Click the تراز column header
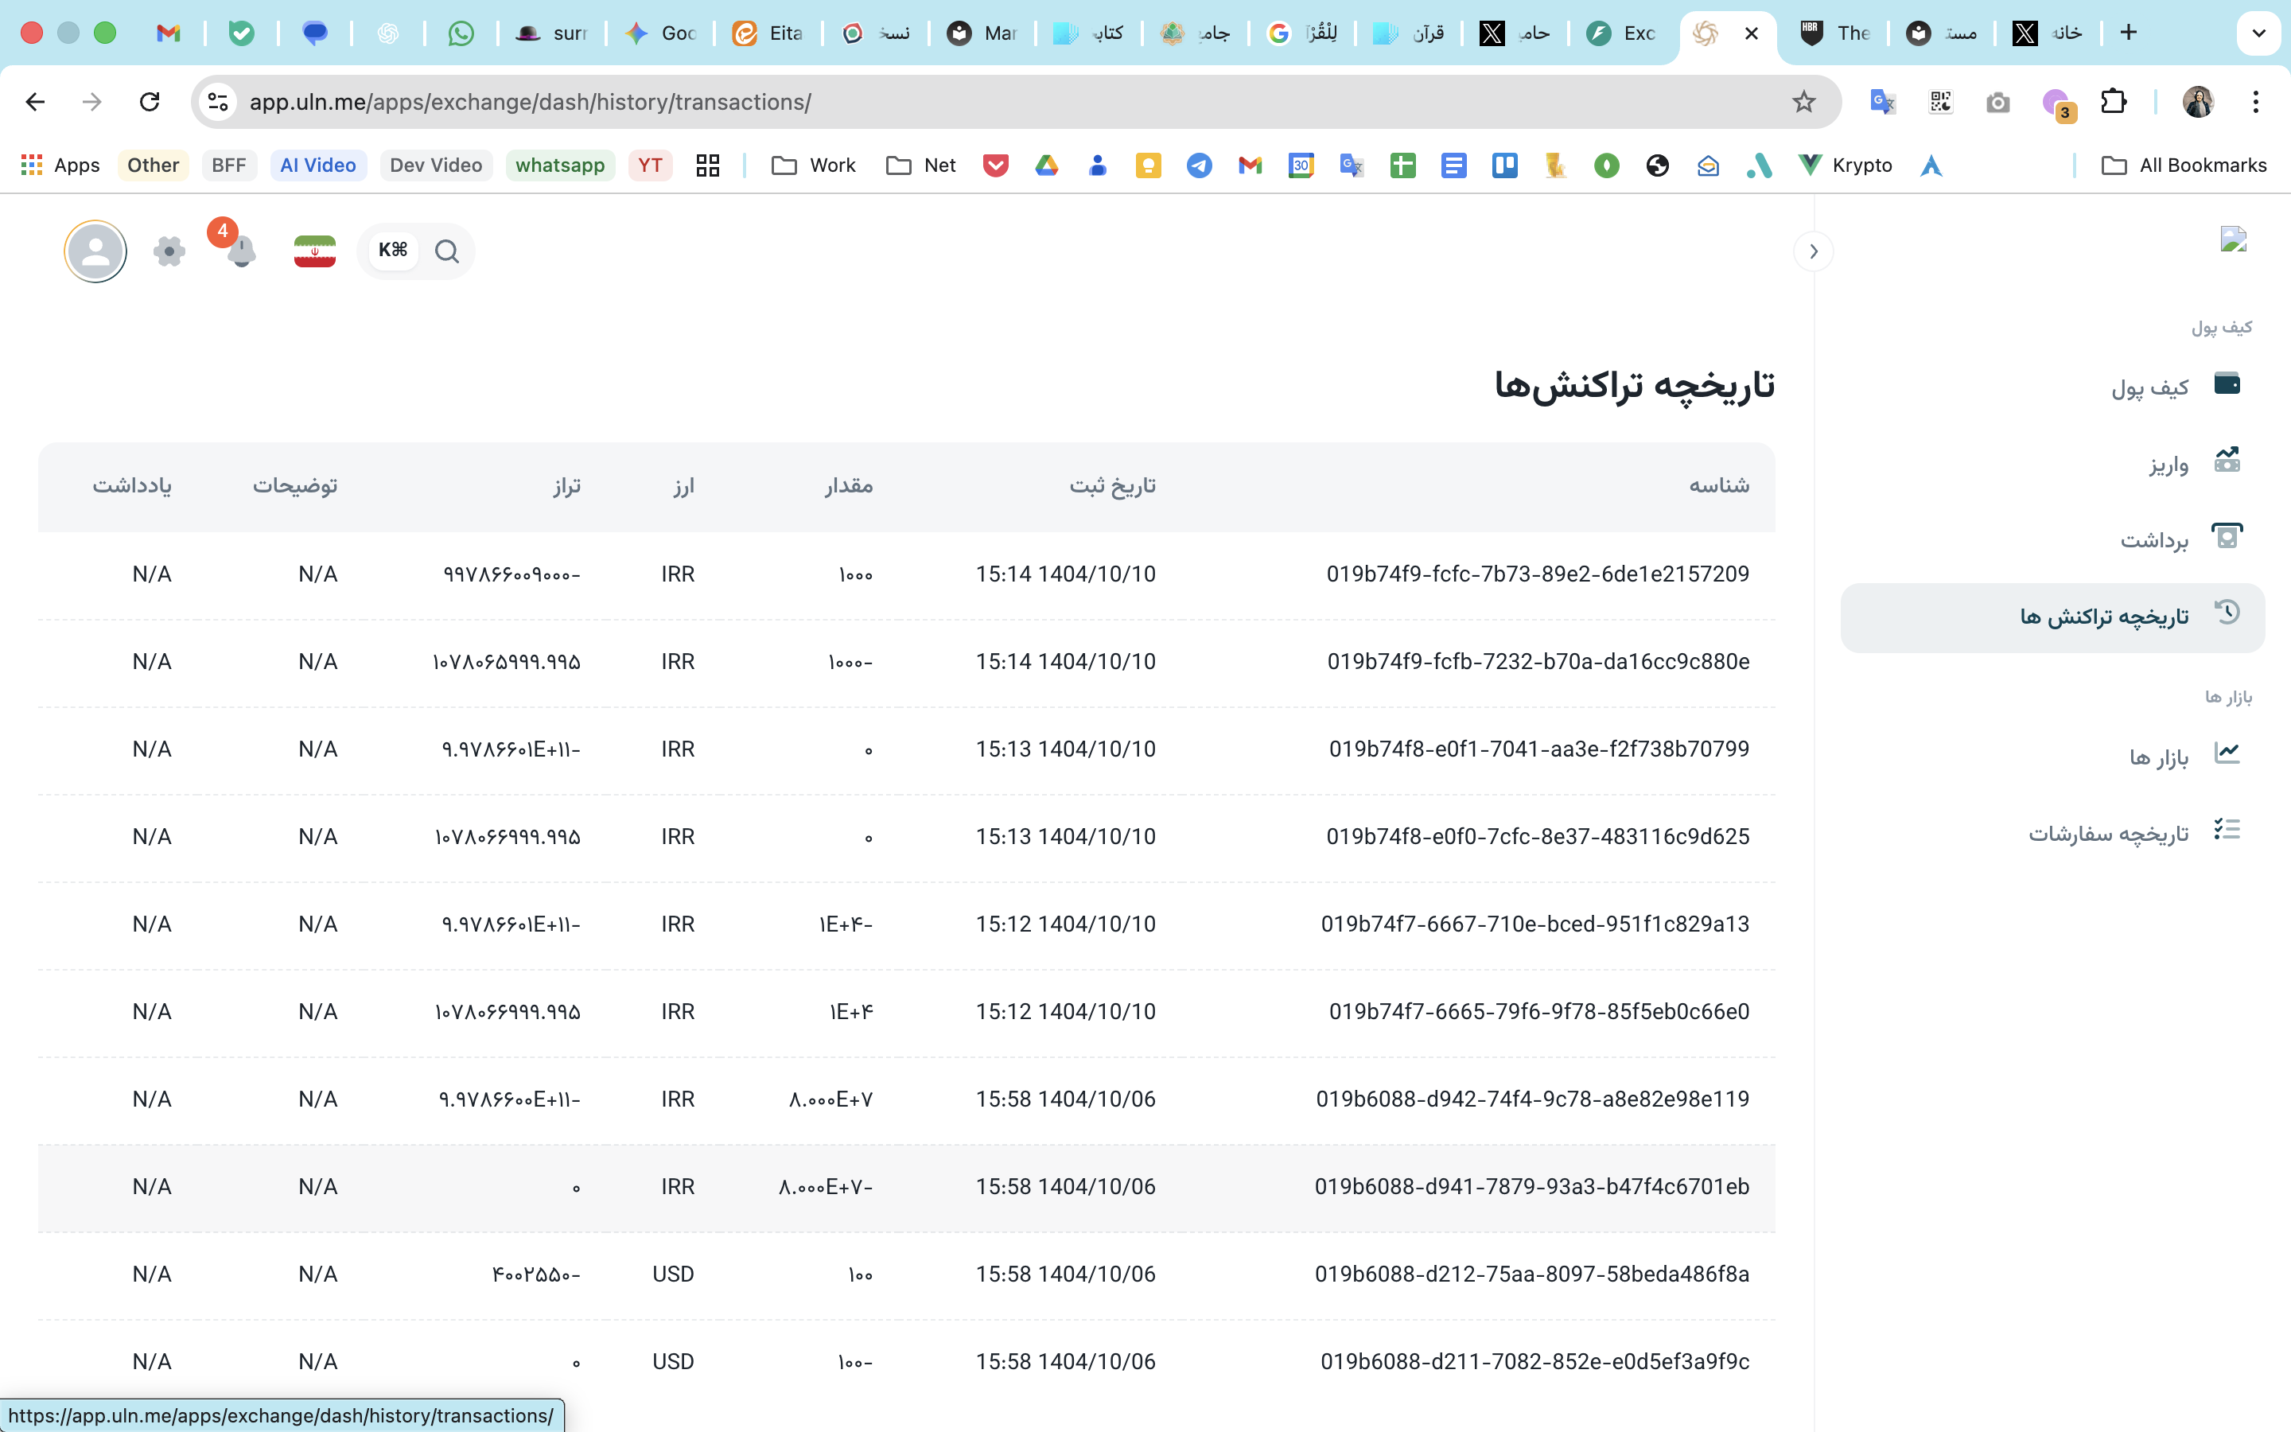The image size is (2291, 1432). pos(567,486)
